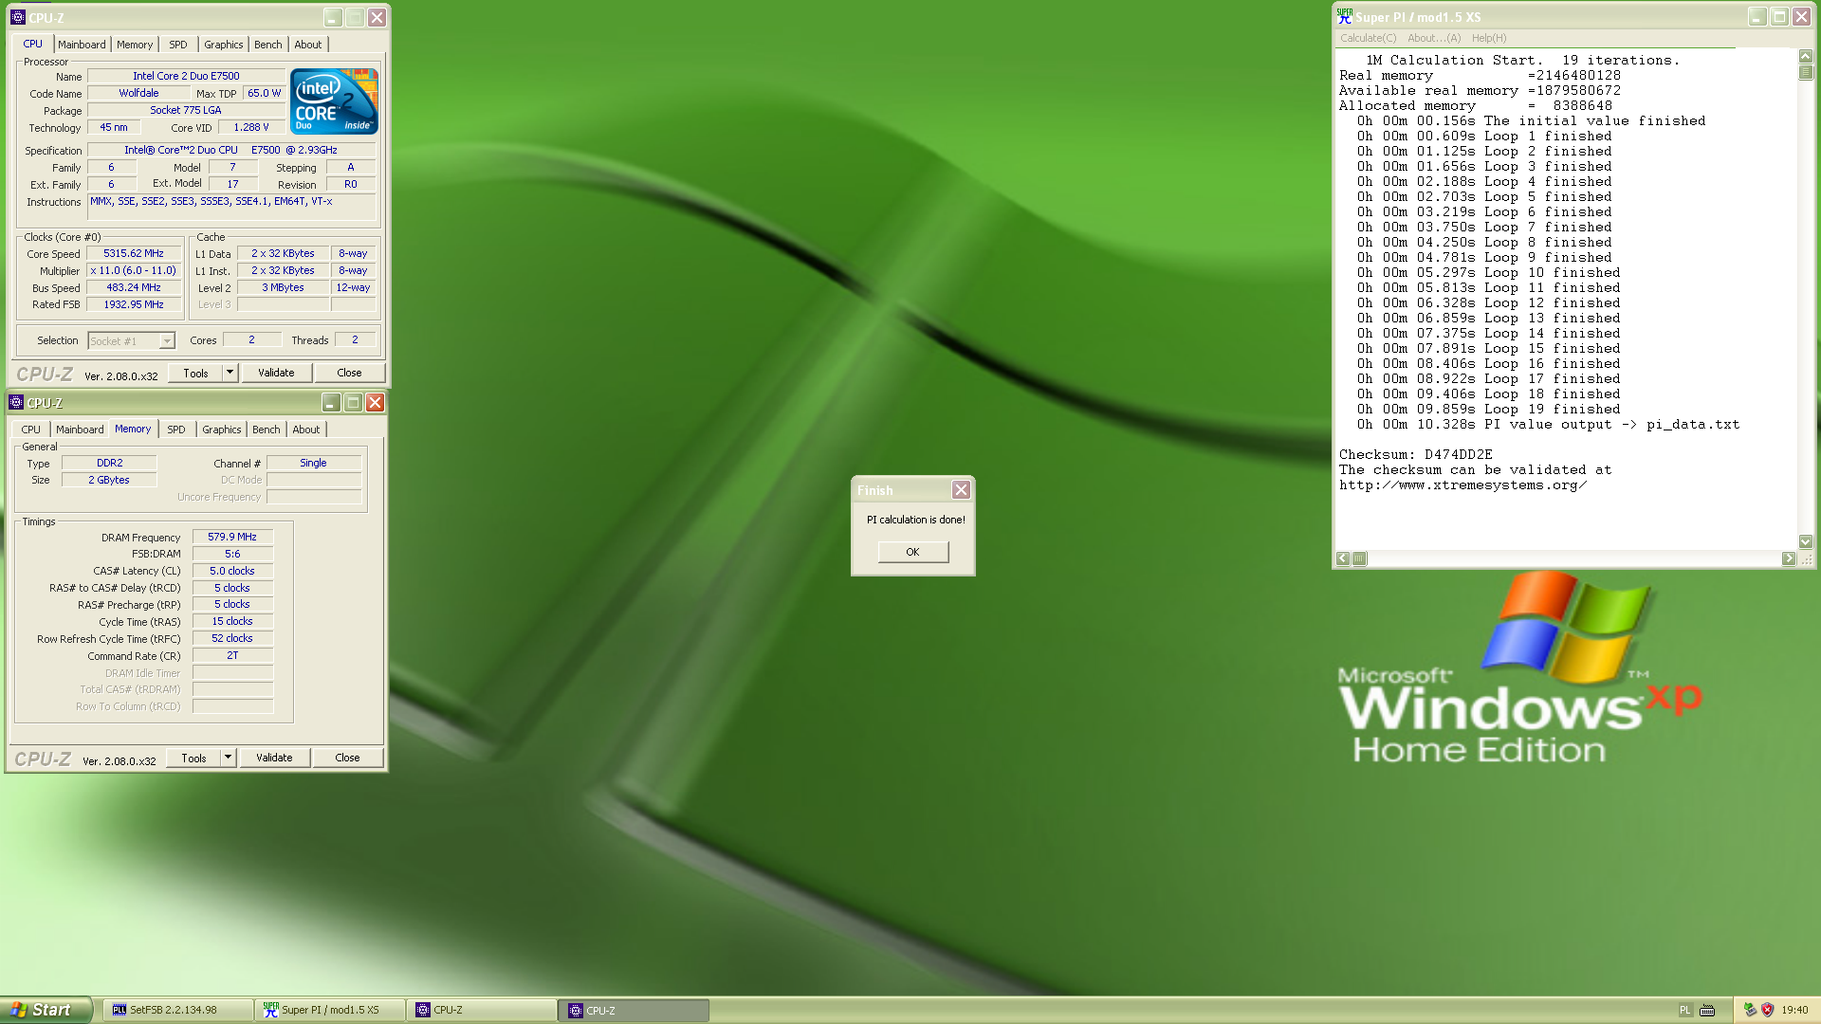
Task: Click the CPU-Z title icon in Memory window
Action: (16, 402)
